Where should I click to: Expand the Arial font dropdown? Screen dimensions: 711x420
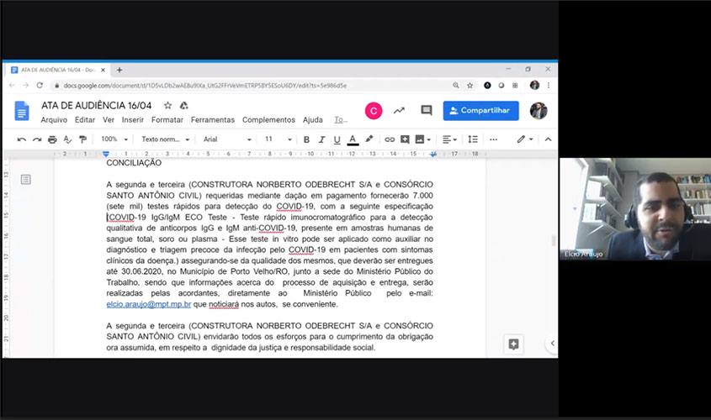pyautogui.click(x=227, y=139)
